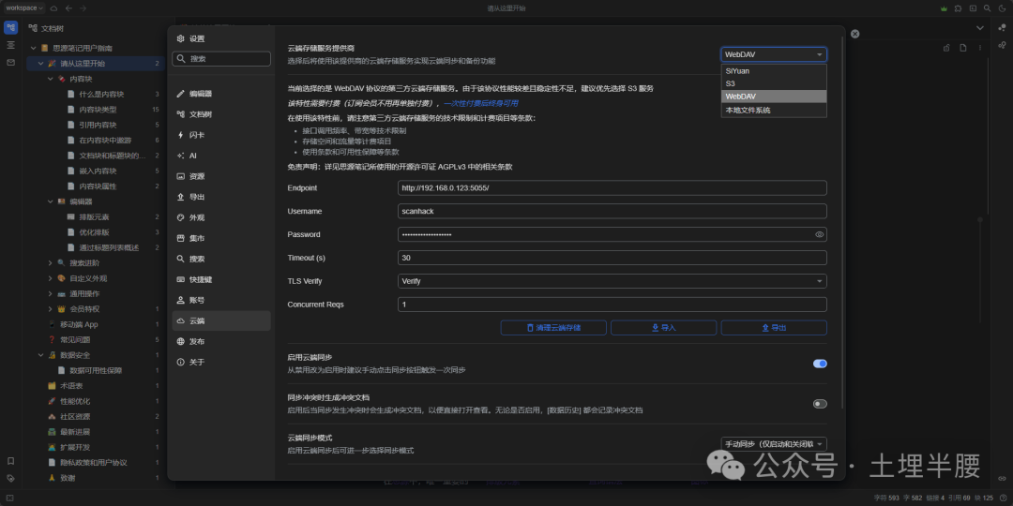Screen dimensions: 1013x506
Task: Click the Endpoint input field
Action: (x=612, y=187)
